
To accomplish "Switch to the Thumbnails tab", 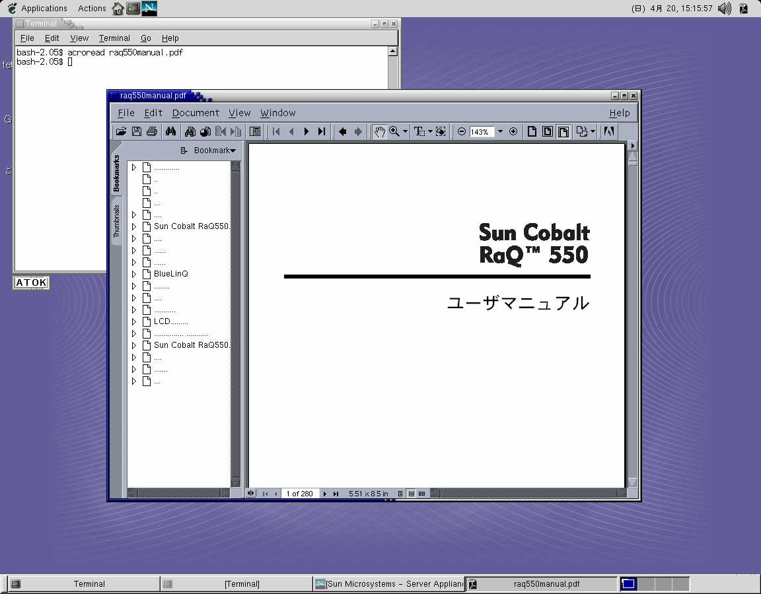I will [x=116, y=221].
